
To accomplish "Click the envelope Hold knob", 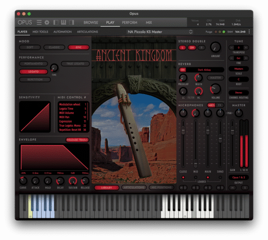I will [x=48, y=181].
